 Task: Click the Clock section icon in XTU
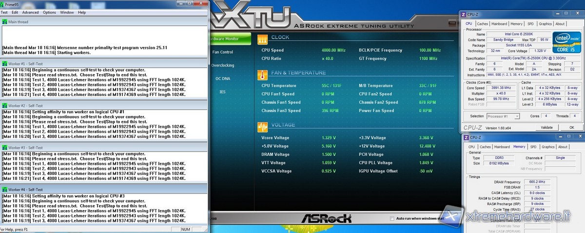(262, 38)
